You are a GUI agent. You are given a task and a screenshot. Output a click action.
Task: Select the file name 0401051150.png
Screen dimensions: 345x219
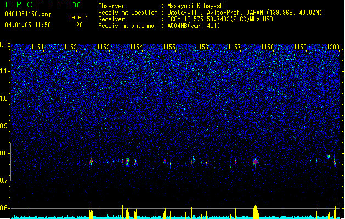point(28,14)
